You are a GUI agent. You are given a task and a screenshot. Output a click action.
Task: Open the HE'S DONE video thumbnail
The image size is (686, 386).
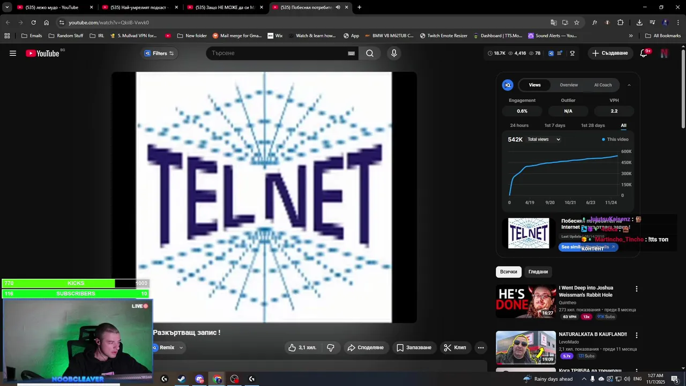click(526, 301)
